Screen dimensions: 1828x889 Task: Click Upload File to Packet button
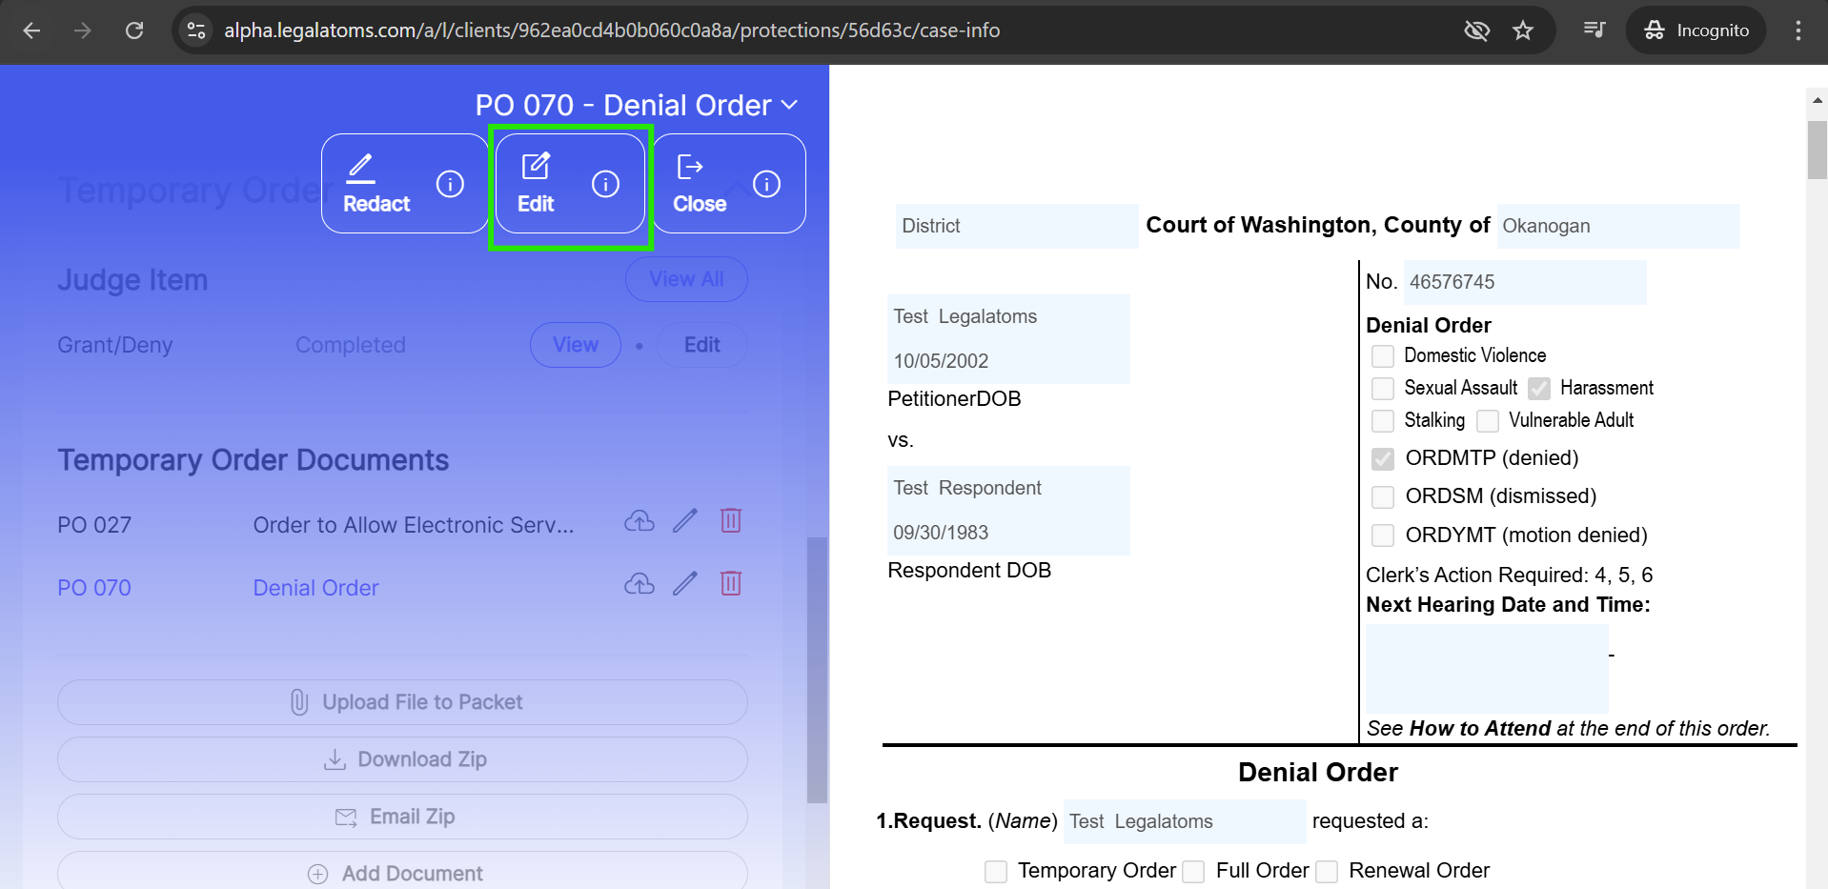[402, 702]
